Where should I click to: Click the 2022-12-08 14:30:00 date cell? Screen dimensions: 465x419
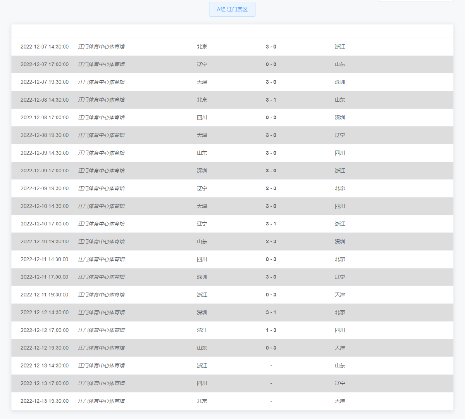pos(45,100)
